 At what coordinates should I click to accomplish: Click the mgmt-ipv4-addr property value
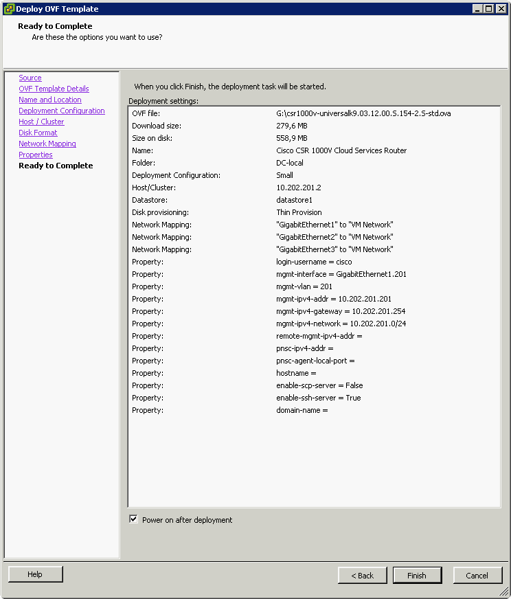(x=333, y=299)
